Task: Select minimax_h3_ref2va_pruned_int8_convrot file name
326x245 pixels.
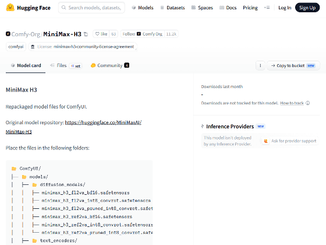Action: (x=97, y=233)
